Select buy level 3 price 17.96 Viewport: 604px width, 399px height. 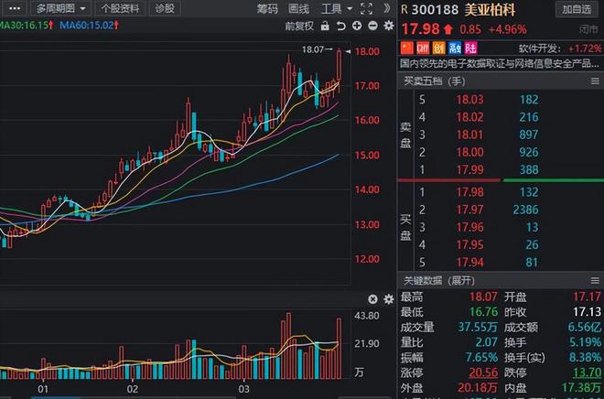[469, 227]
